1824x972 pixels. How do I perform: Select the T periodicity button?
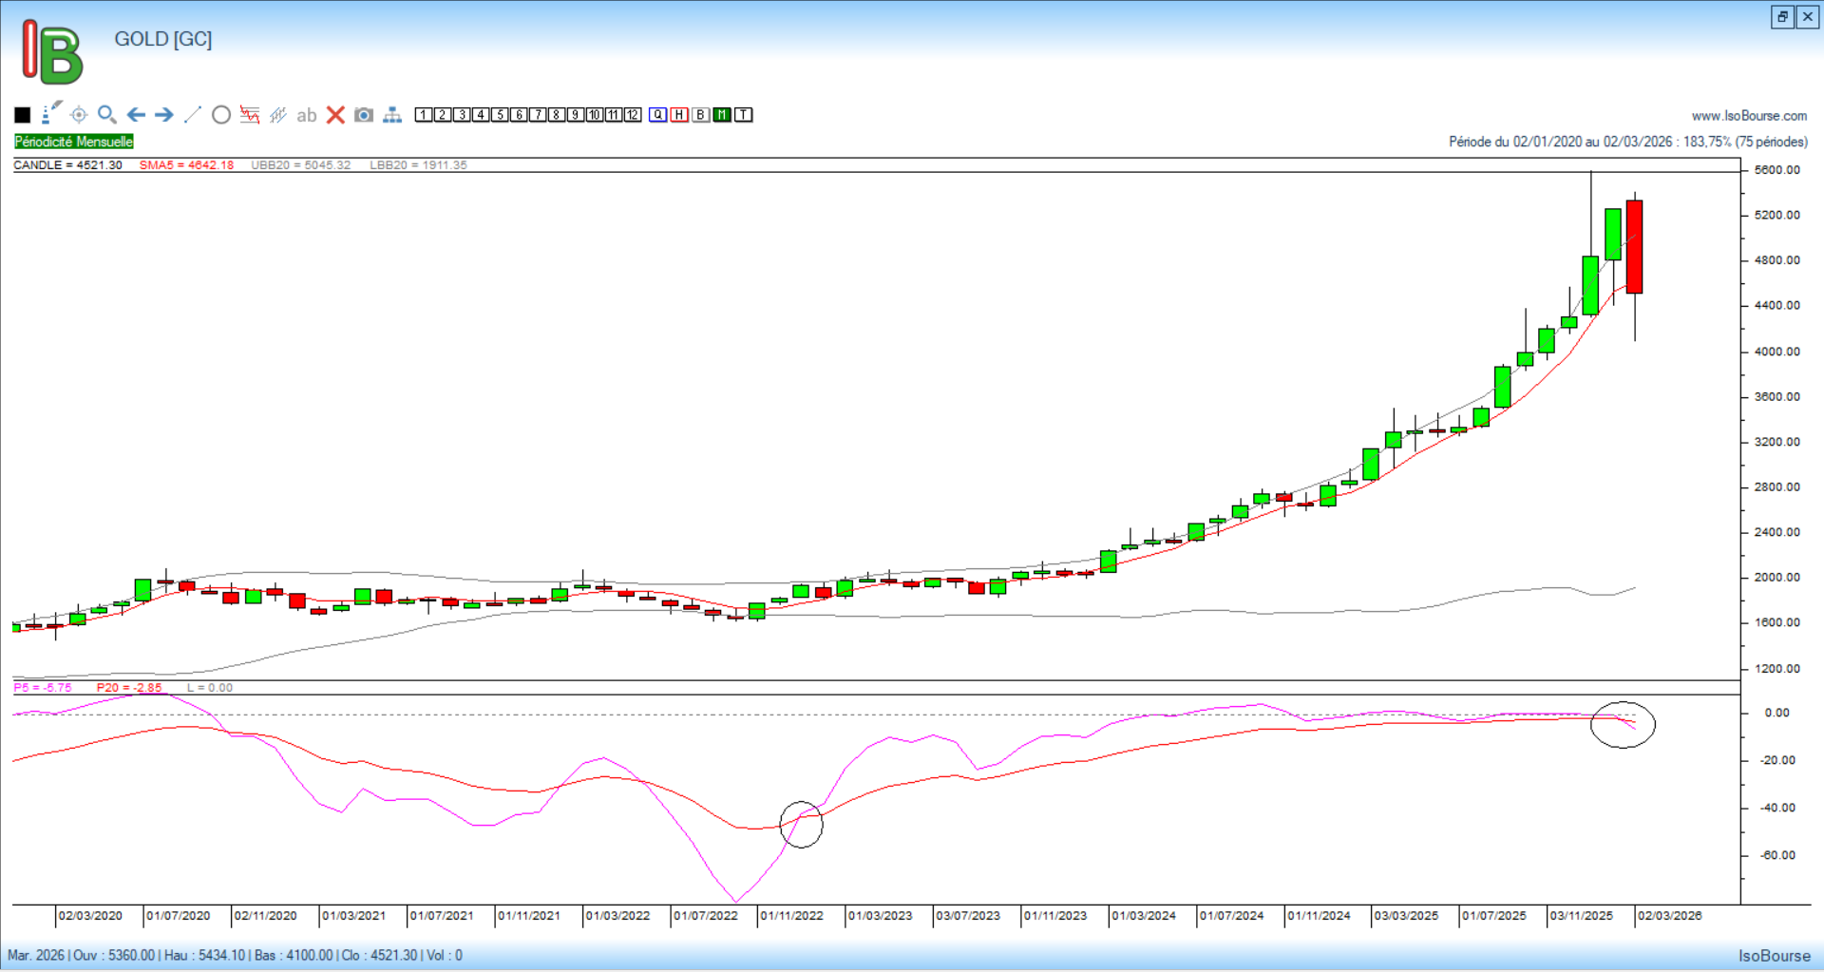[744, 115]
